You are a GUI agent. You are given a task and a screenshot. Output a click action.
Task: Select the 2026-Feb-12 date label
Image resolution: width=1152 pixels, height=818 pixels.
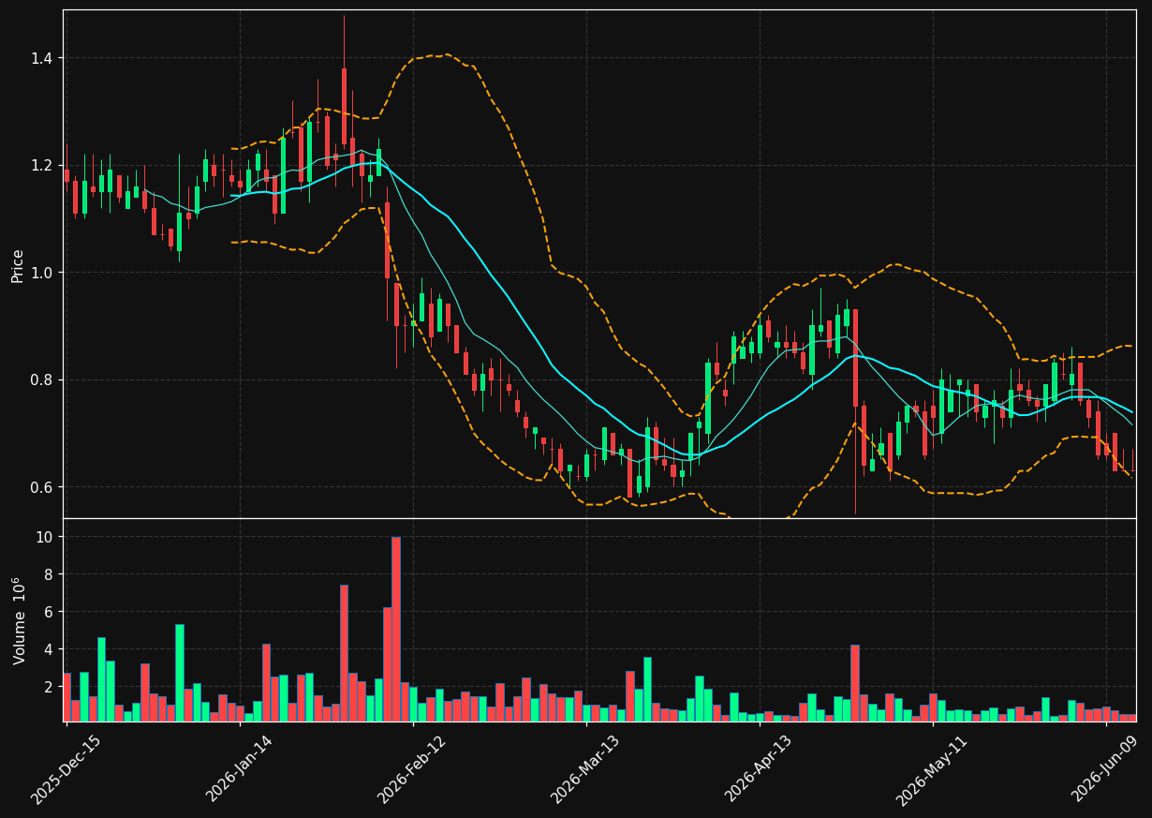pyautogui.click(x=413, y=769)
